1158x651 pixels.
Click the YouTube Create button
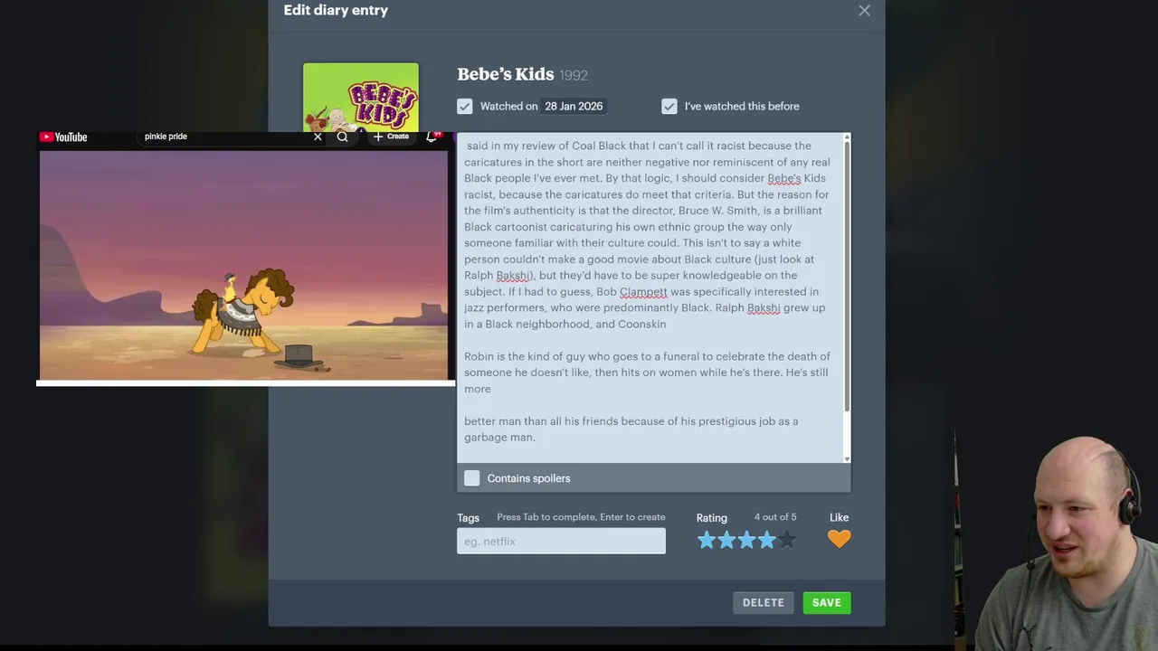(x=391, y=137)
